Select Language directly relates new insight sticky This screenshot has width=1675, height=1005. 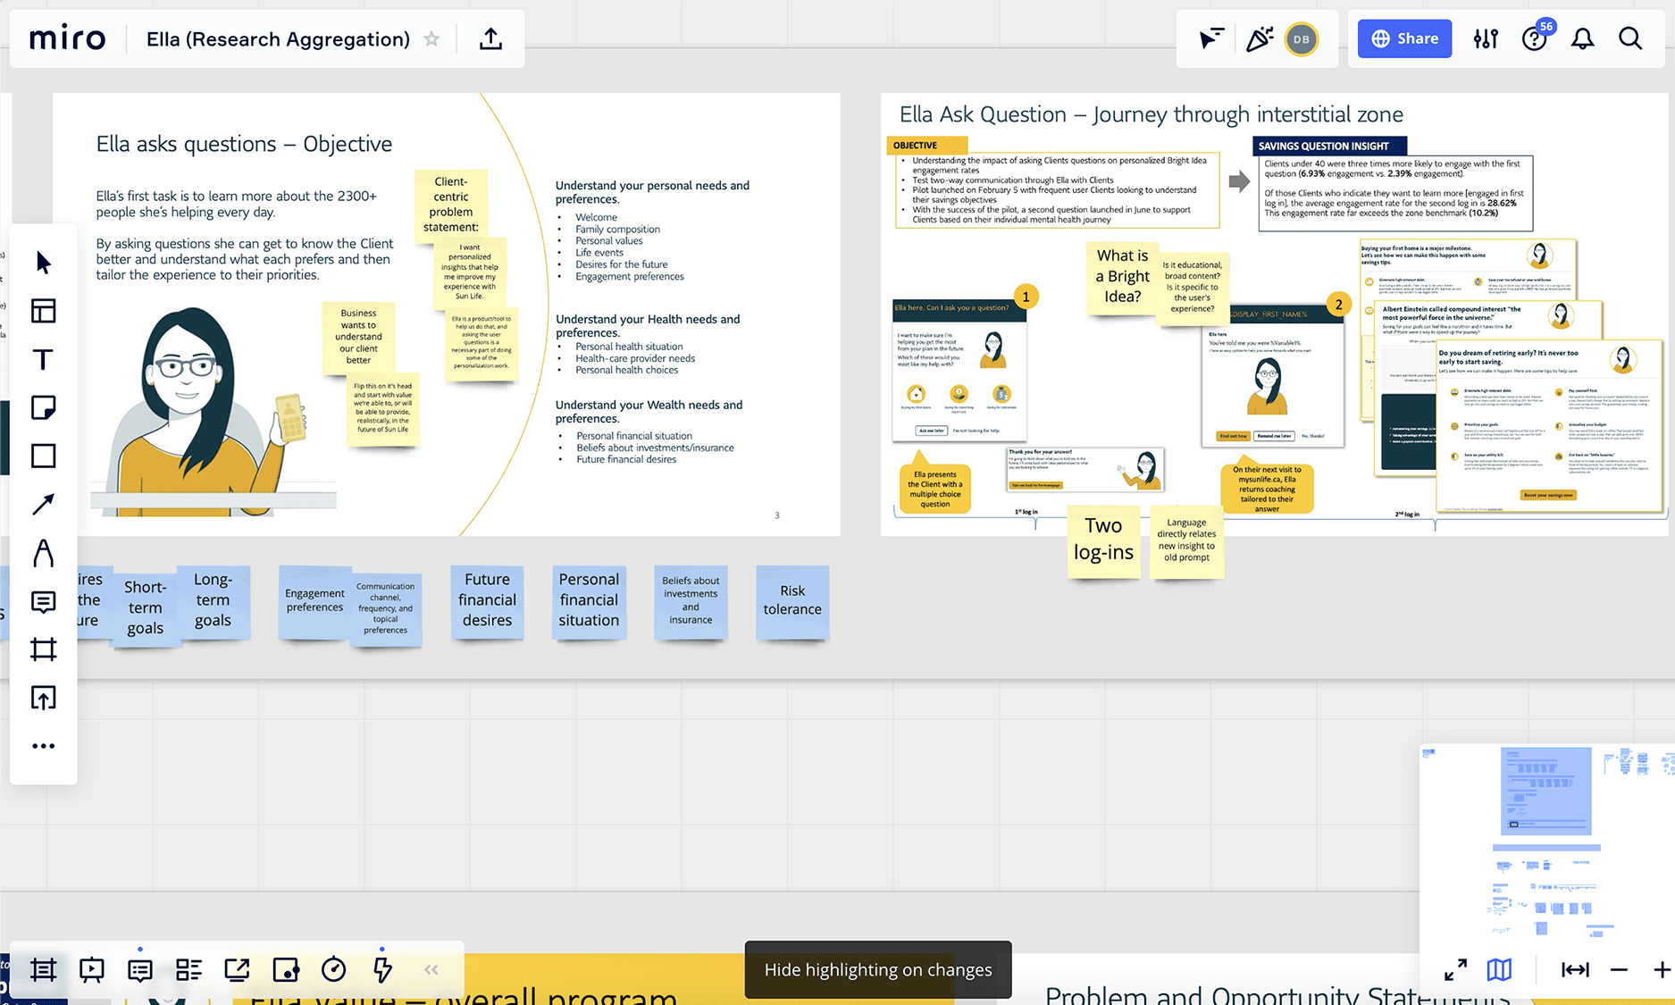coord(1186,541)
